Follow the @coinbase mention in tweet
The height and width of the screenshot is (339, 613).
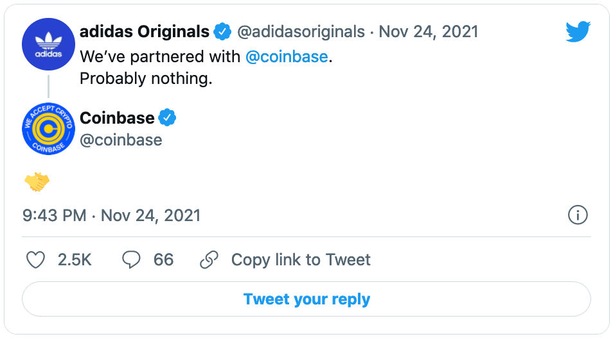tap(287, 57)
